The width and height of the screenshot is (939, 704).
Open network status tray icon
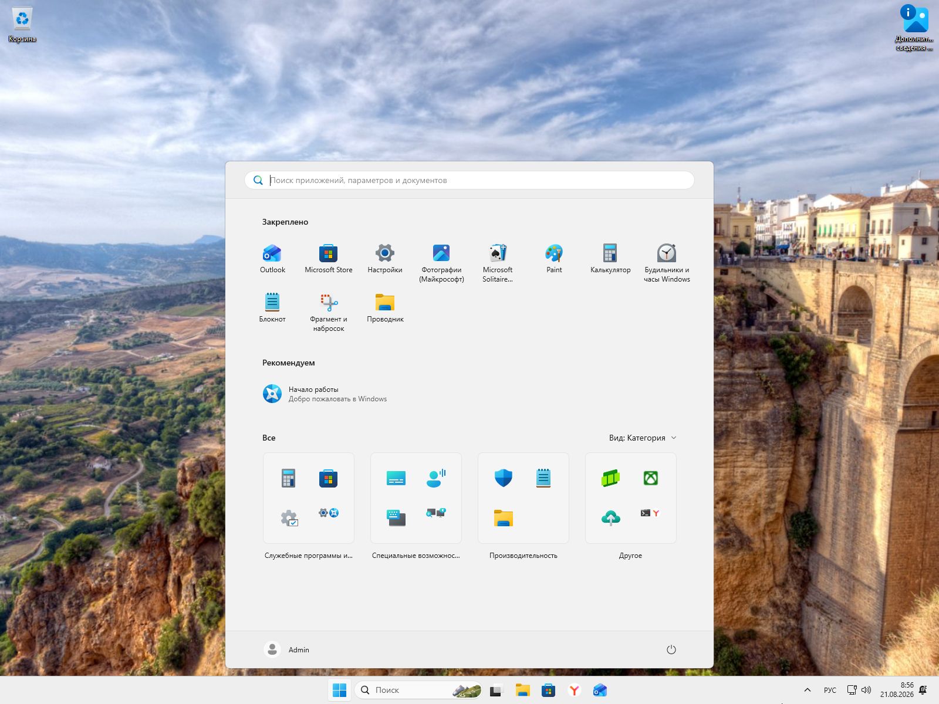852,690
